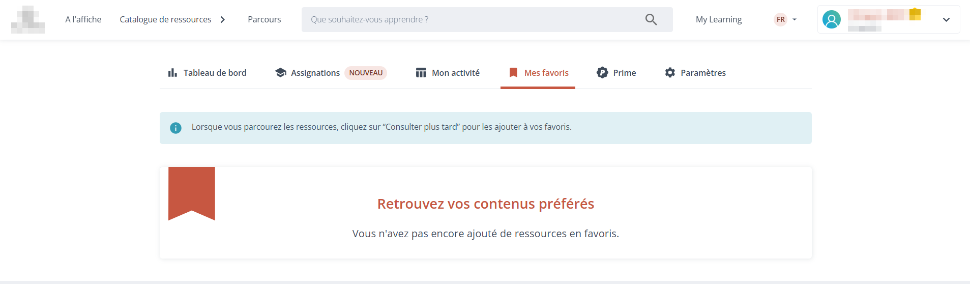Click the Tableau de bord bar chart icon

point(172,73)
